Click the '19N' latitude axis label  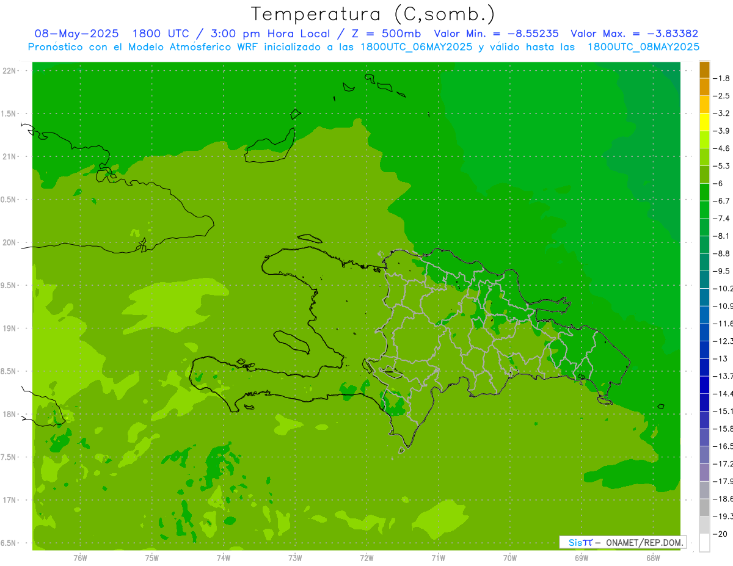(9, 328)
